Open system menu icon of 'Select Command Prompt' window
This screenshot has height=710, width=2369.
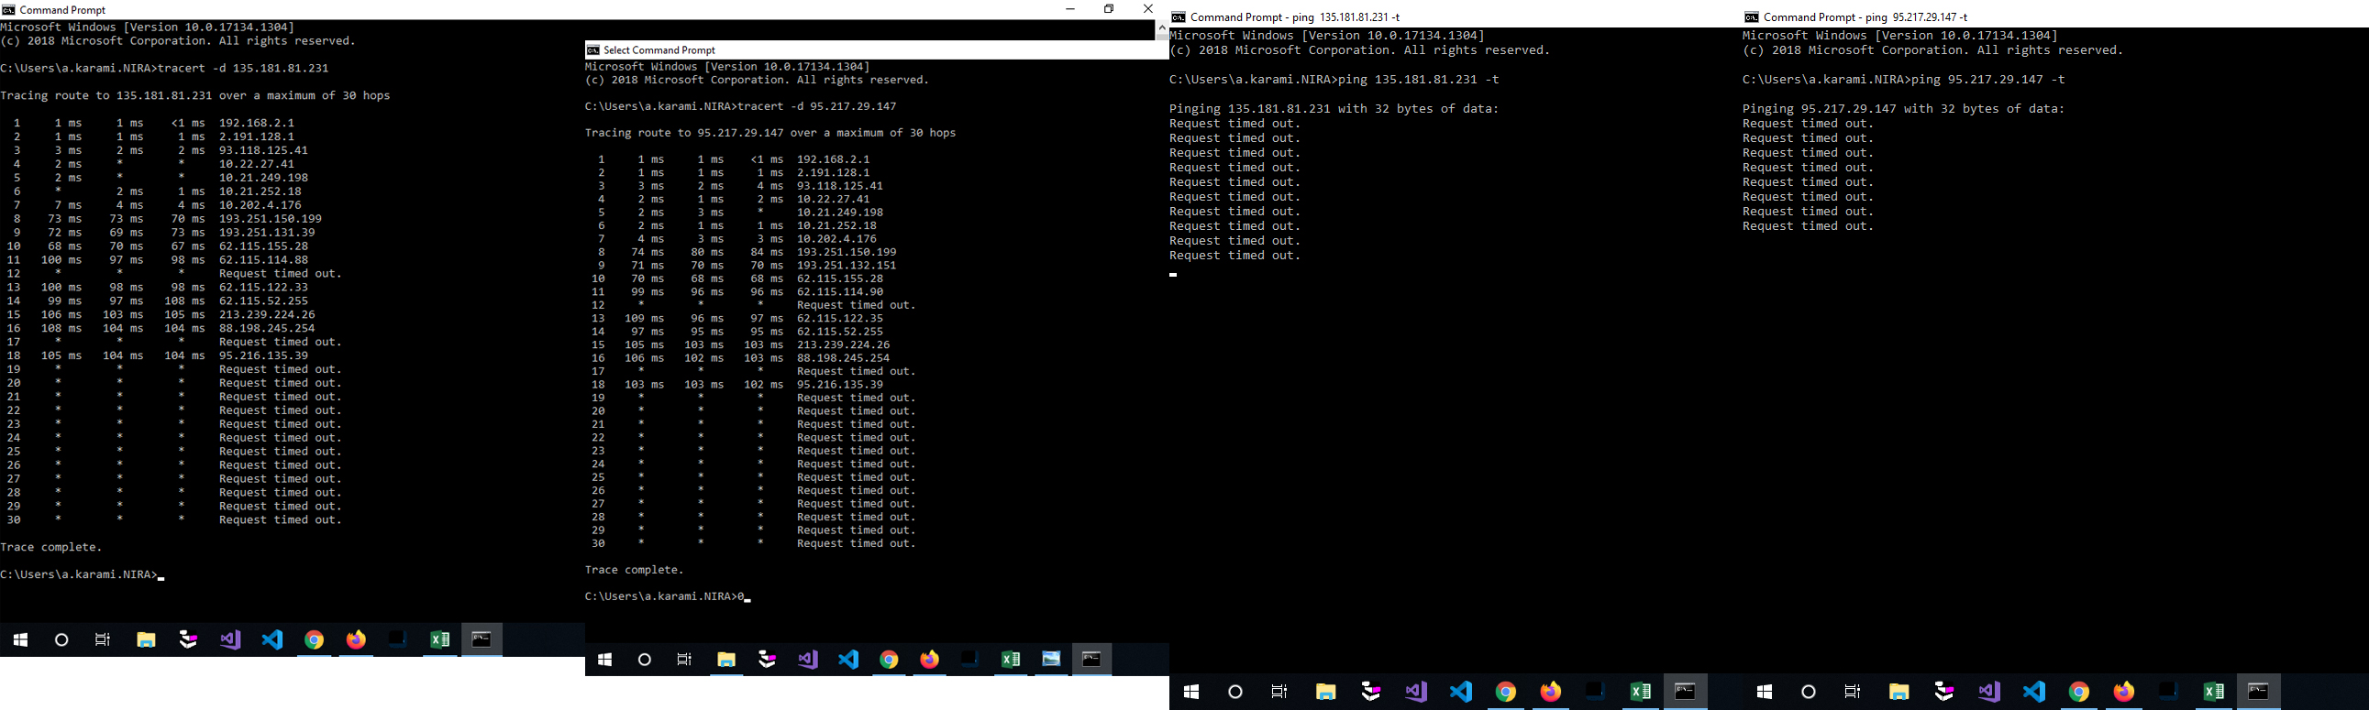593,50
